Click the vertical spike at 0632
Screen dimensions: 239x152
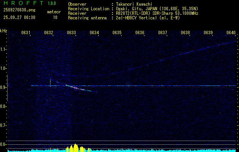(x=50, y=82)
